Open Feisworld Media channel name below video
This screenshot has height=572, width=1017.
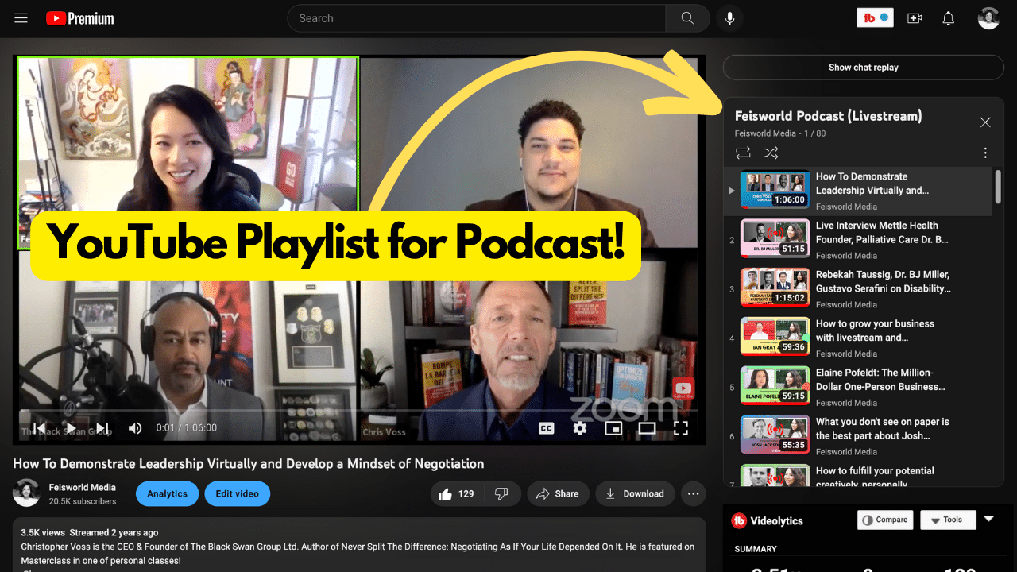(83, 488)
